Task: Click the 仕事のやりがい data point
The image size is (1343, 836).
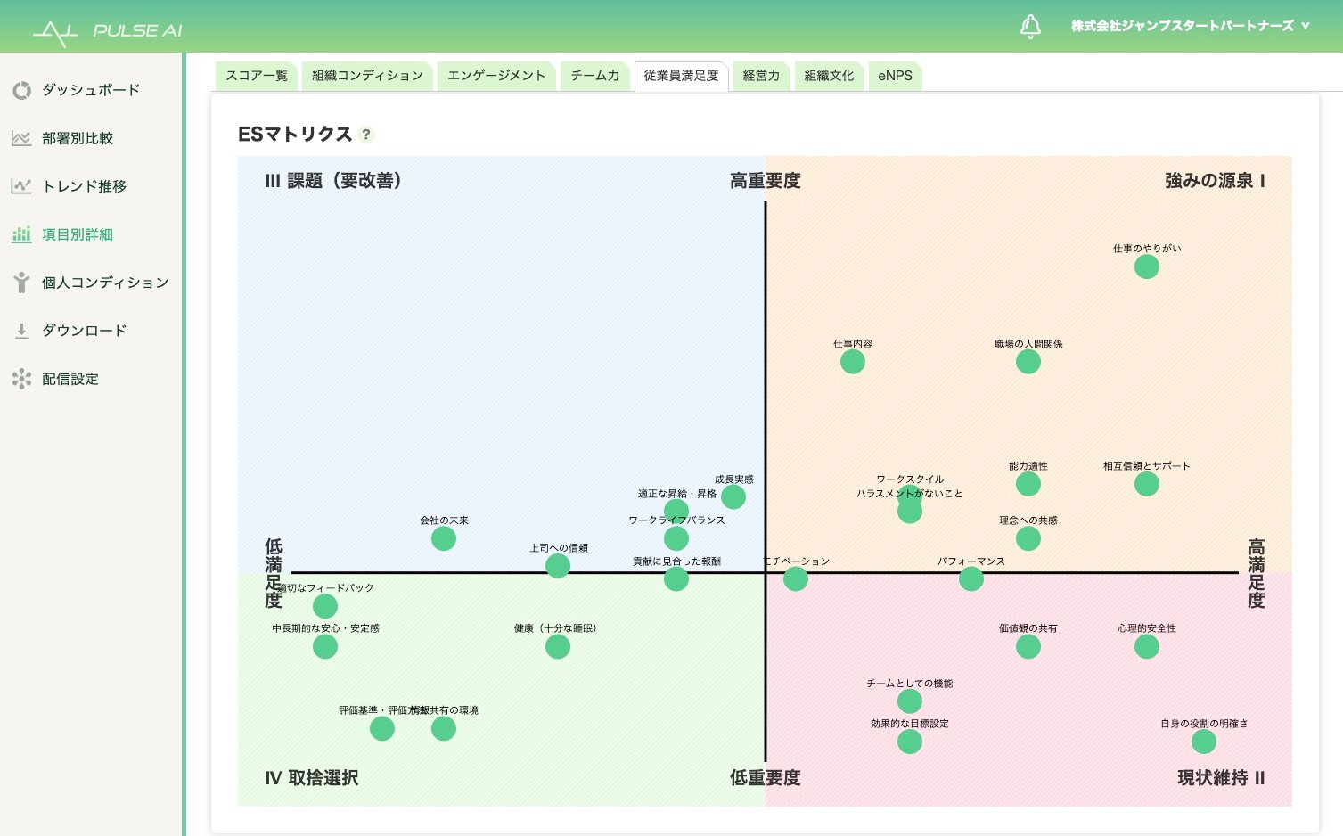Action: [x=1147, y=266]
